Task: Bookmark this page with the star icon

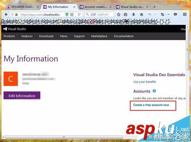Action: [x=118, y=15]
